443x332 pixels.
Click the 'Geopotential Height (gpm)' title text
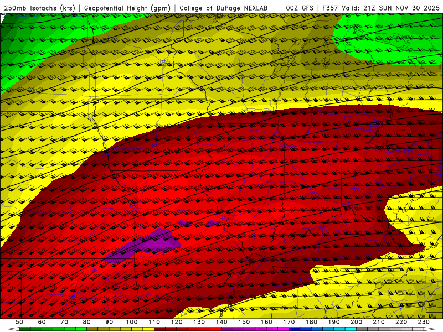point(127,8)
